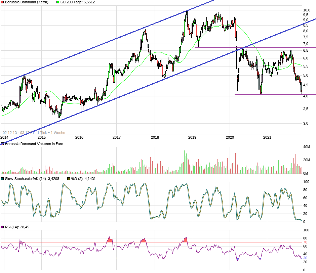Click the 2020 year label on time axis
316x273 pixels.
(x=230, y=137)
